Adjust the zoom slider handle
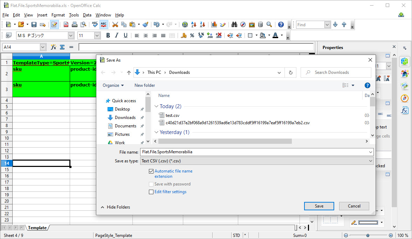412x239 pixels. 368,236
